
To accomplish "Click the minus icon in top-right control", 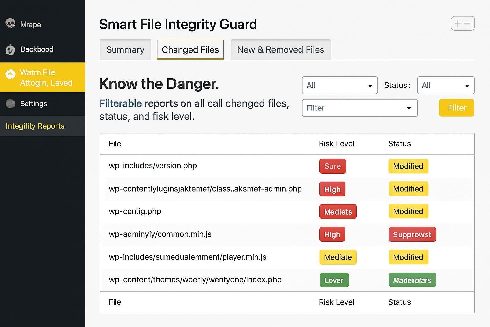I will pyautogui.click(x=467, y=24).
